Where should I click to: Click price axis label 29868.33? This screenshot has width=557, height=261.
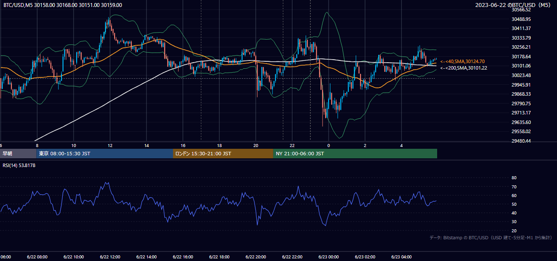[521, 94]
